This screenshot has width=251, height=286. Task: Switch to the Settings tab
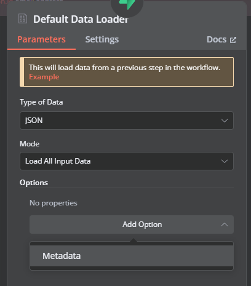tap(102, 39)
